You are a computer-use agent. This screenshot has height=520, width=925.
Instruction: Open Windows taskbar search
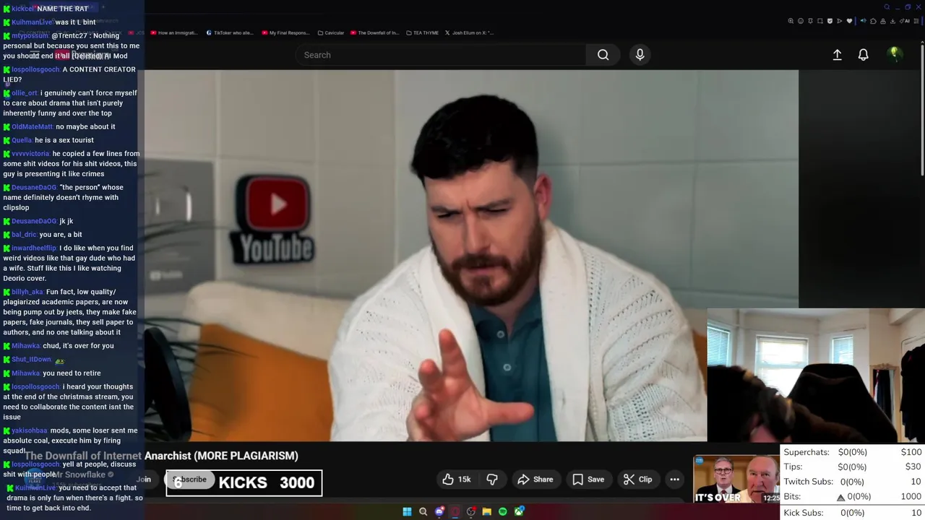coord(423,511)
